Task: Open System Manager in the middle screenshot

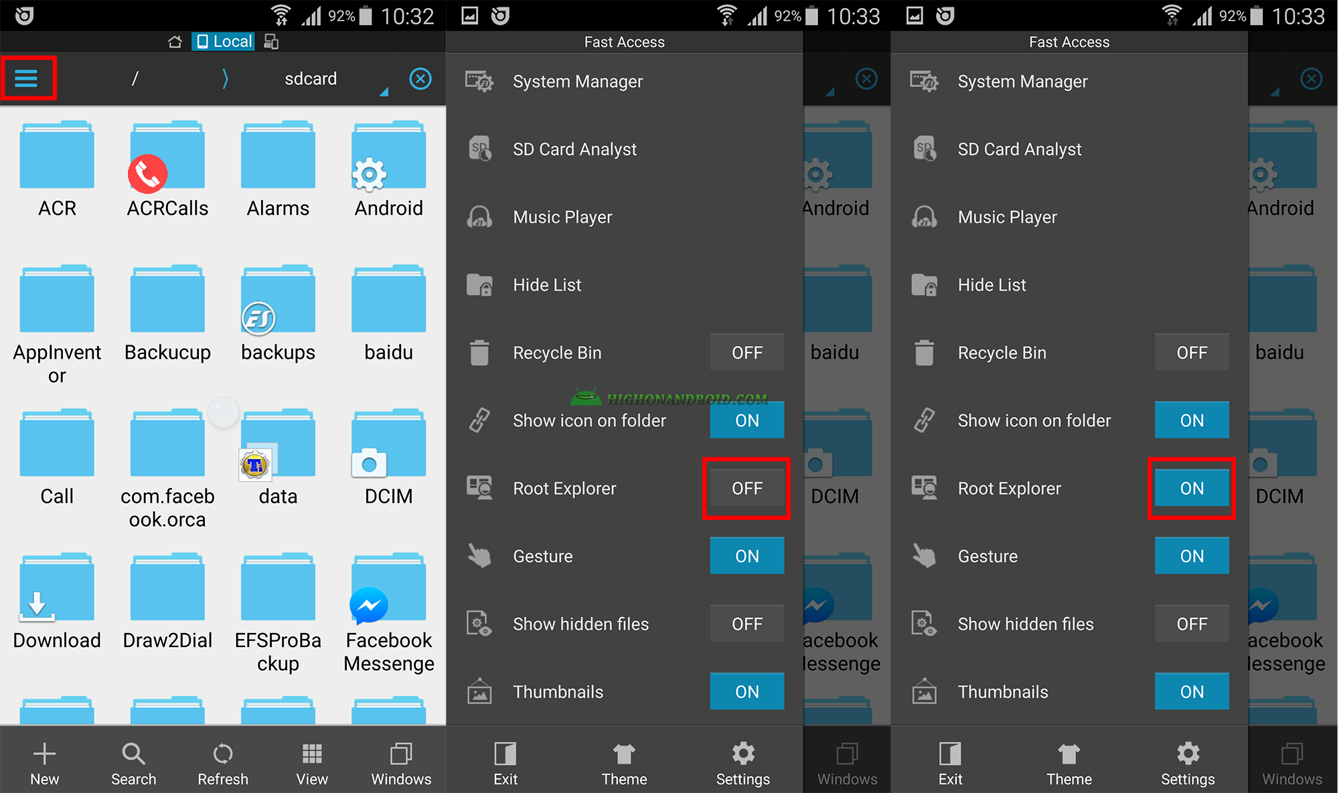Action: click(624, 82)
